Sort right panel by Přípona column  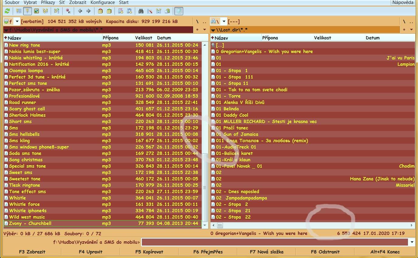[x=287, y=38]
